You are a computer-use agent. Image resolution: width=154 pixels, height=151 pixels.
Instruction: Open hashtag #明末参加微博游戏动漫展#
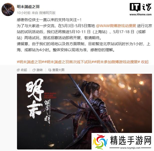point(117,62)
